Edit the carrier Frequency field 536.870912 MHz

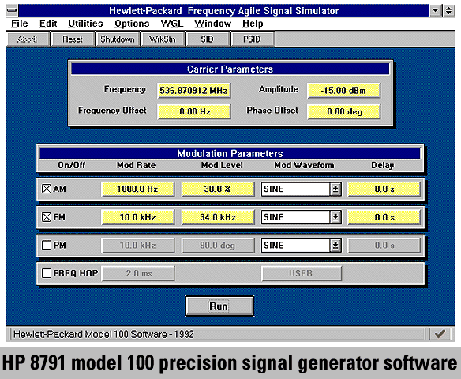[193, 90]
